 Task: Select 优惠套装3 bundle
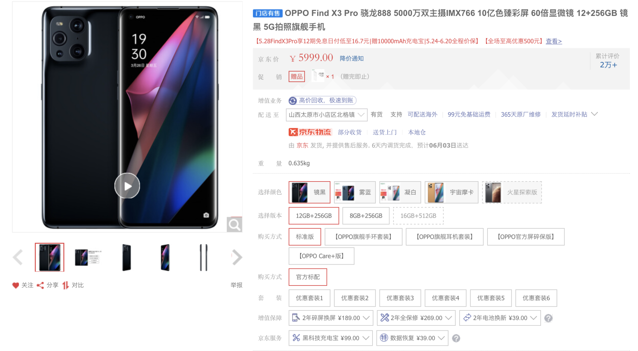[400, 298]
